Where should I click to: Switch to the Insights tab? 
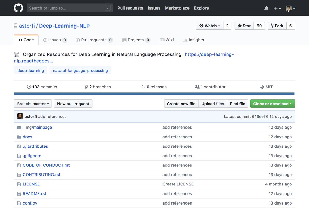193,40
